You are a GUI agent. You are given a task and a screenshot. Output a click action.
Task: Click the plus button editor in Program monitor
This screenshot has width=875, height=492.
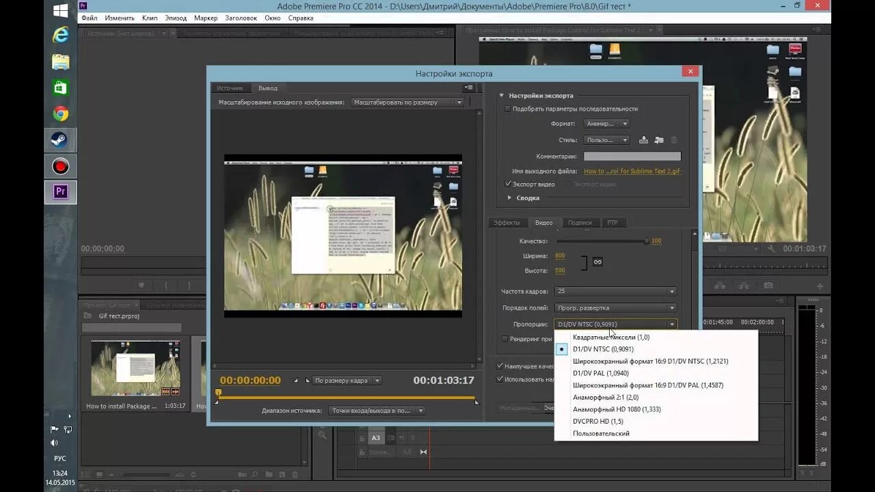[x=820, y=286]
